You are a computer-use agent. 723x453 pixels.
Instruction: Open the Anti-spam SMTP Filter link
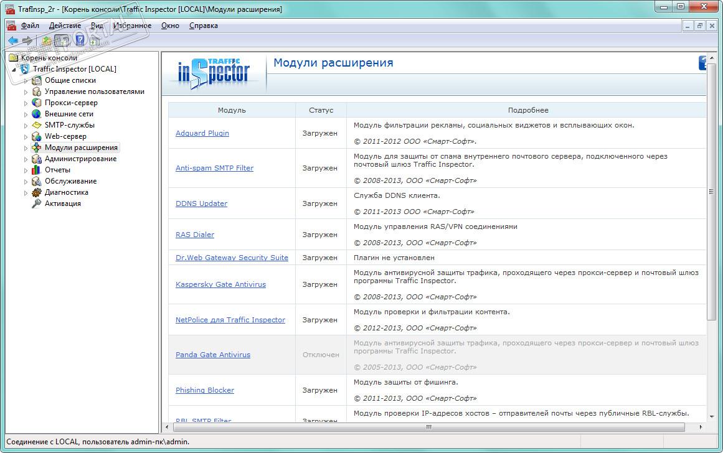(x=214, y=168)
